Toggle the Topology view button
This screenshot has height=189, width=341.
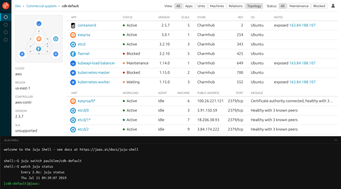(254, 6)
